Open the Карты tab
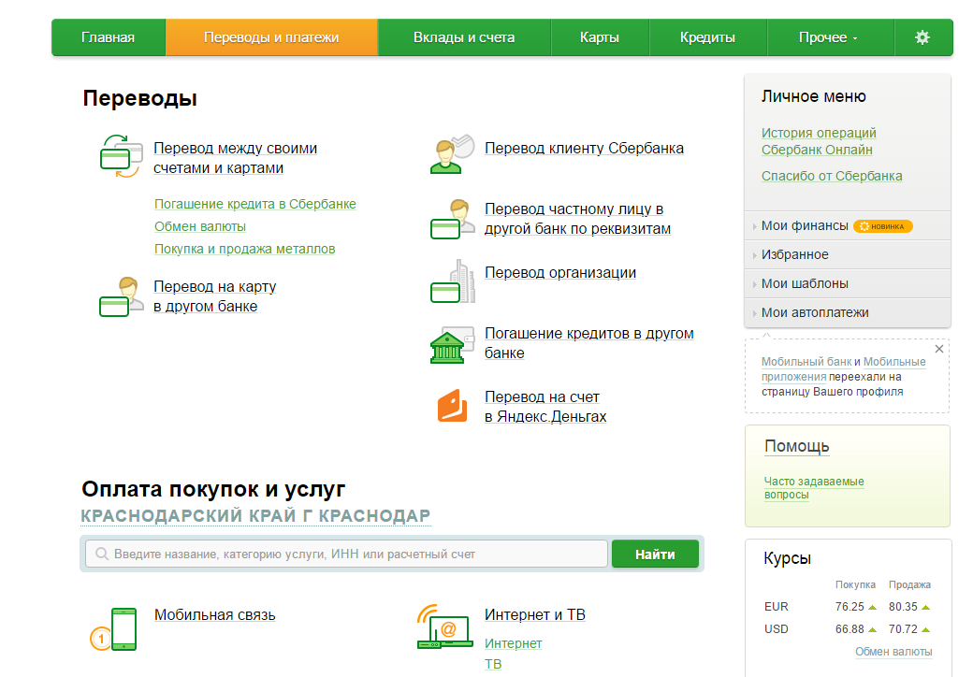The height and width of the screenshot is (677, 973). coord(600,37)
